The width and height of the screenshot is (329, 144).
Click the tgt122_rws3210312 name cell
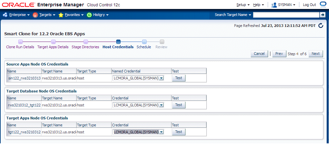[24, 132]
